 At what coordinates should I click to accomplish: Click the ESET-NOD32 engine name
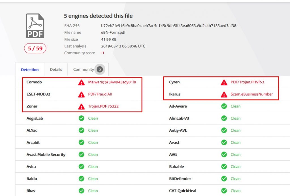click(38, 94)
